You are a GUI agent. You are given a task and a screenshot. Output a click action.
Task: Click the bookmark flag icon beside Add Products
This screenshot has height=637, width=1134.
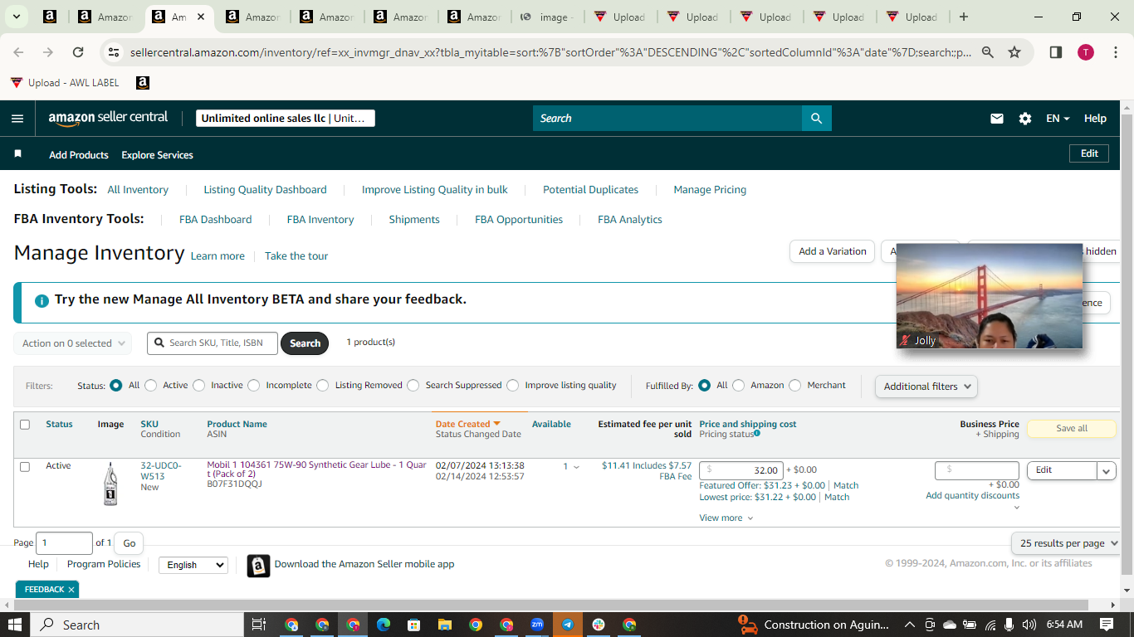click(x=18, y=154)
